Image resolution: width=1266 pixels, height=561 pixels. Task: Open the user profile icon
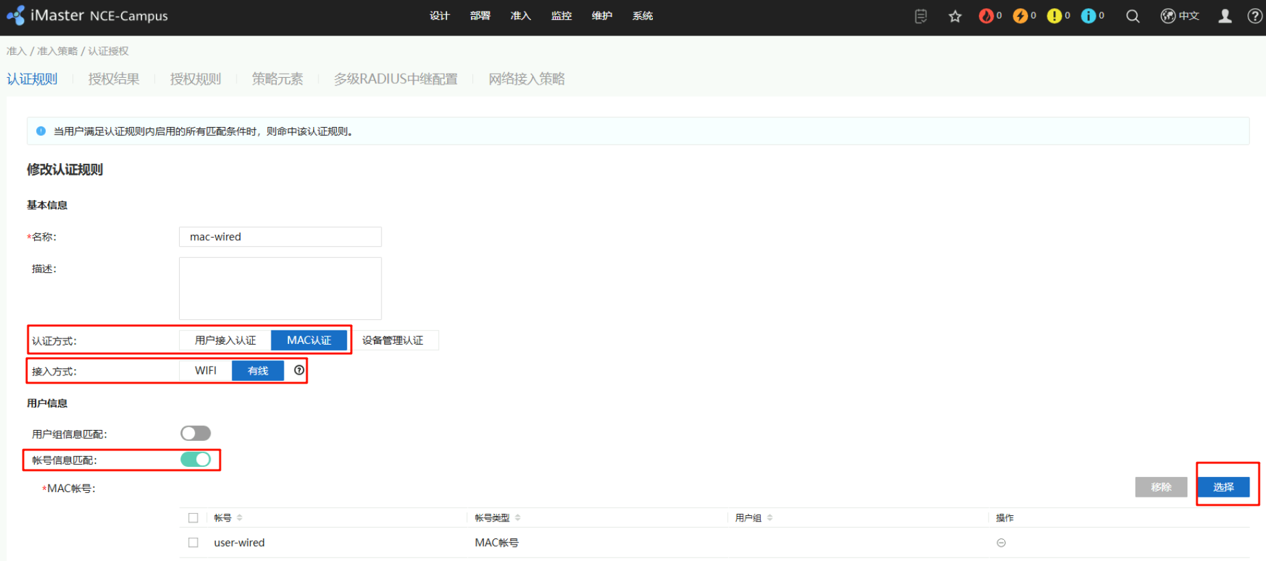(1225, 16)
